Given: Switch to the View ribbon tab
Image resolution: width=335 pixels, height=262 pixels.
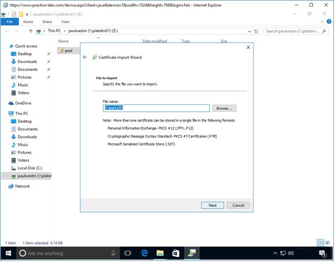Looking at the screenshot, I should (x=65, y=22).
